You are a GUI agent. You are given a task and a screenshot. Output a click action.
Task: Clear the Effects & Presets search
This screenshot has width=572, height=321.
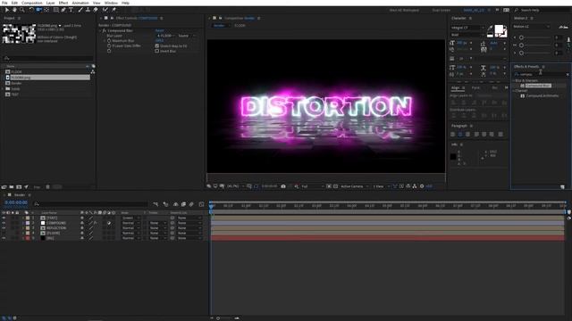pyautogui.click(x=568, y=74)
